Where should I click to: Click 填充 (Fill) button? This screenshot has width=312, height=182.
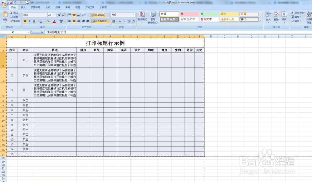tap(296, 17)
